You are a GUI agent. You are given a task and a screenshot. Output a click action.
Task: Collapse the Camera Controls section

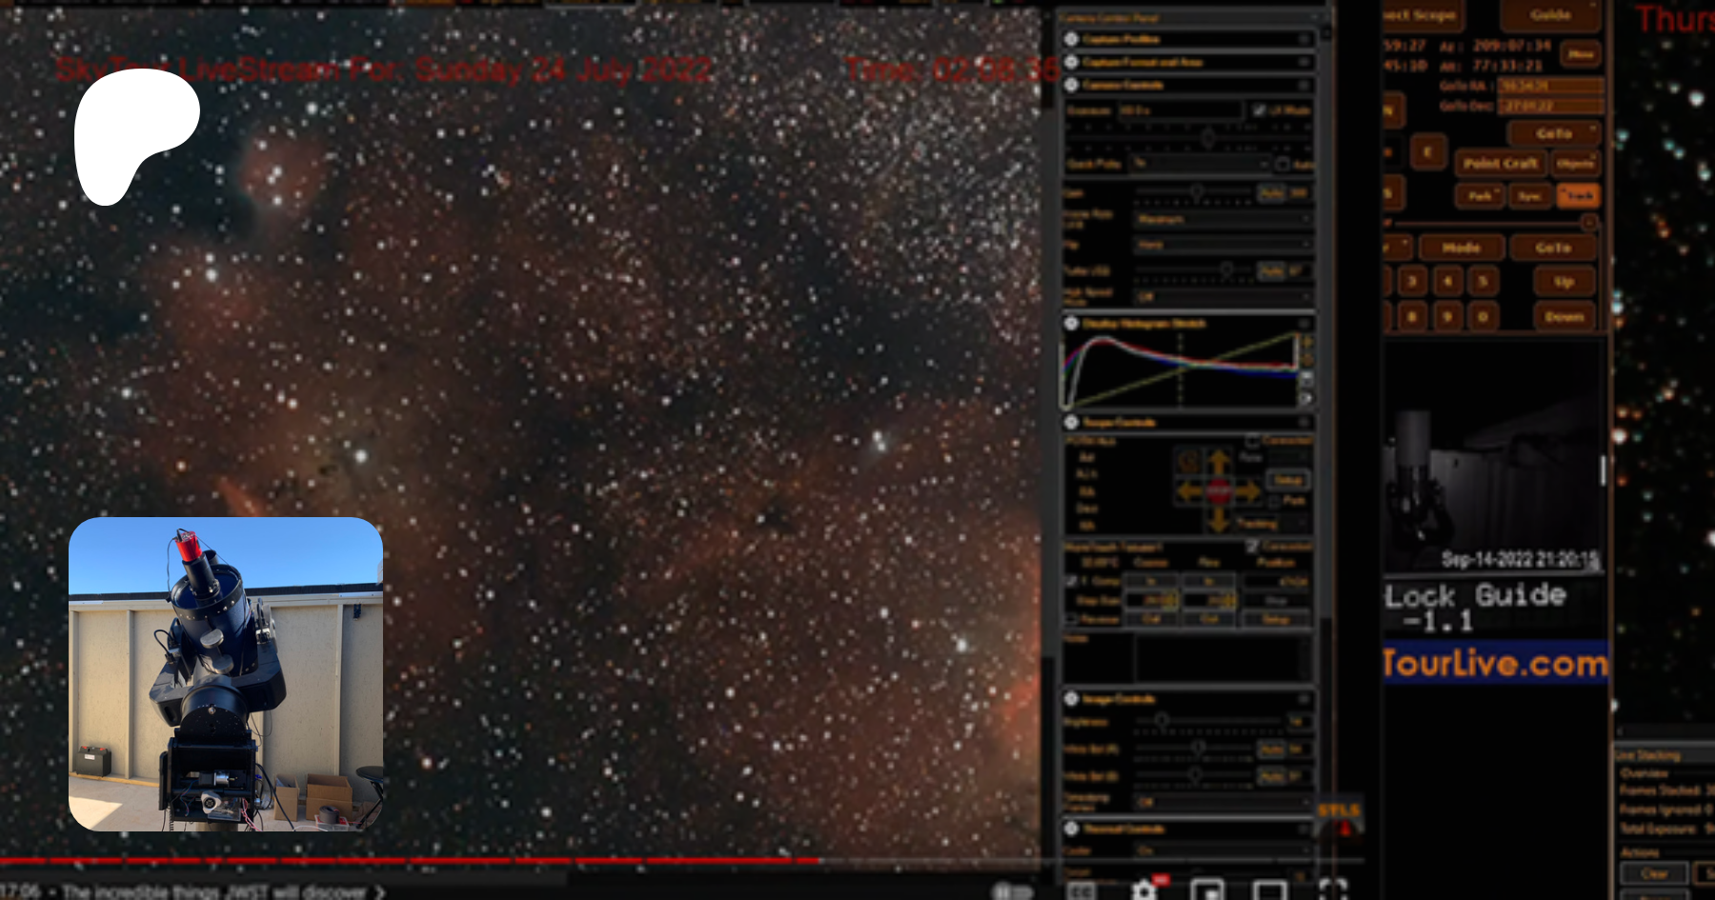[x=1072, y=85]
